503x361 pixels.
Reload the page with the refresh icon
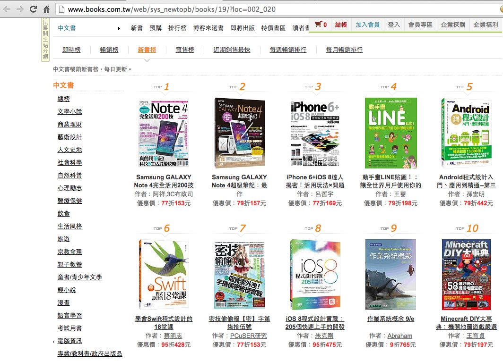click(33, 9)
